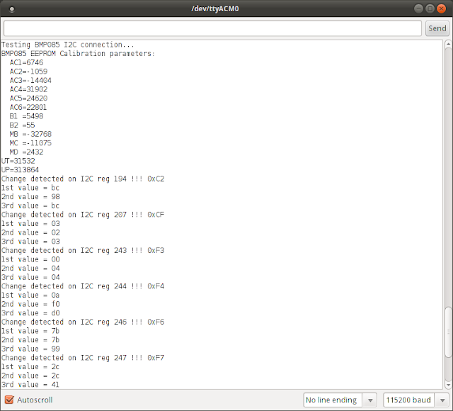Click the 'UP=313864' line
The height and width of the screenshot is (411, 453).
pos(21,170)
